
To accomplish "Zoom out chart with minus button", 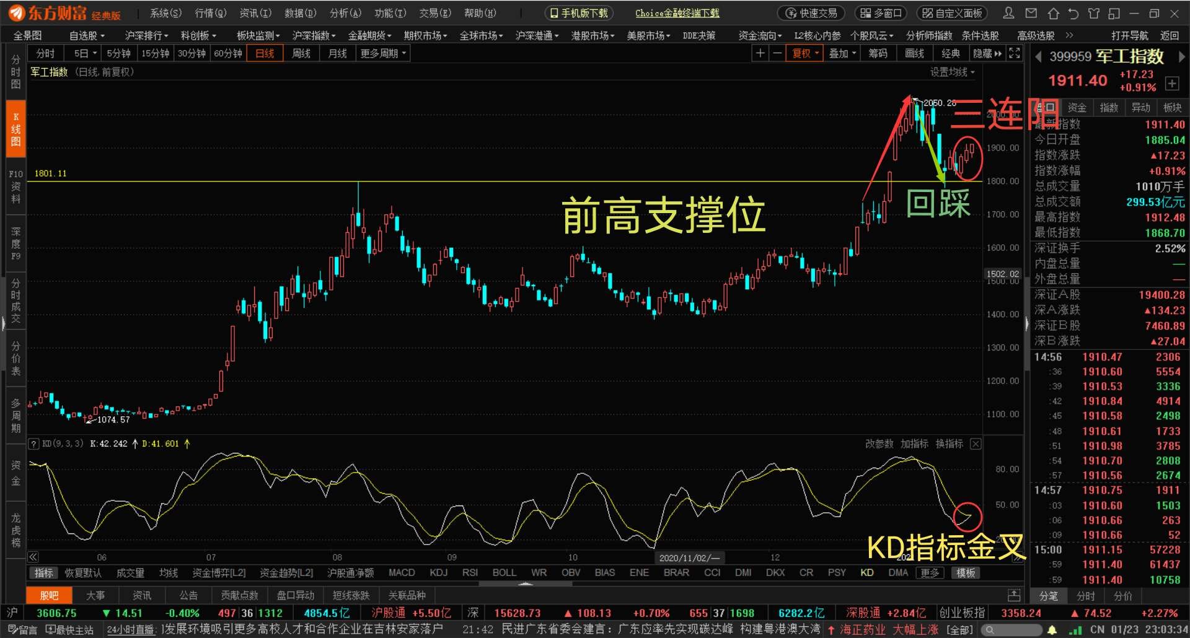I will (x=777, y=53).
